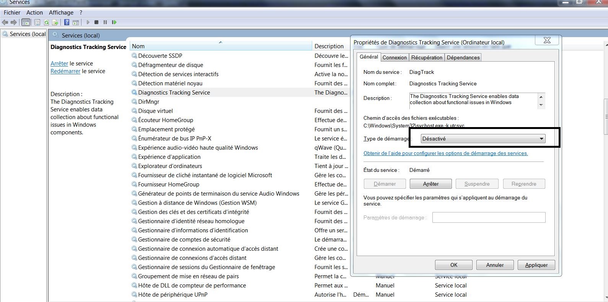Click the gear icon beside Explorateur d'ordinateurs
608x302 pixels.
point(134,166)
